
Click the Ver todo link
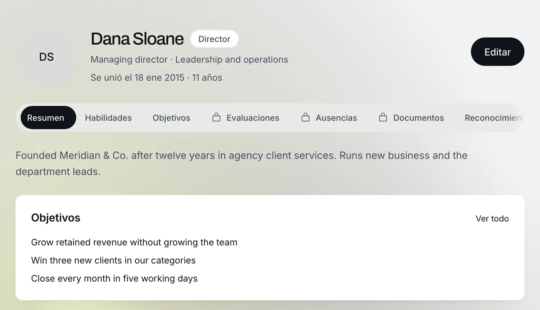click(x=492, y=219)
